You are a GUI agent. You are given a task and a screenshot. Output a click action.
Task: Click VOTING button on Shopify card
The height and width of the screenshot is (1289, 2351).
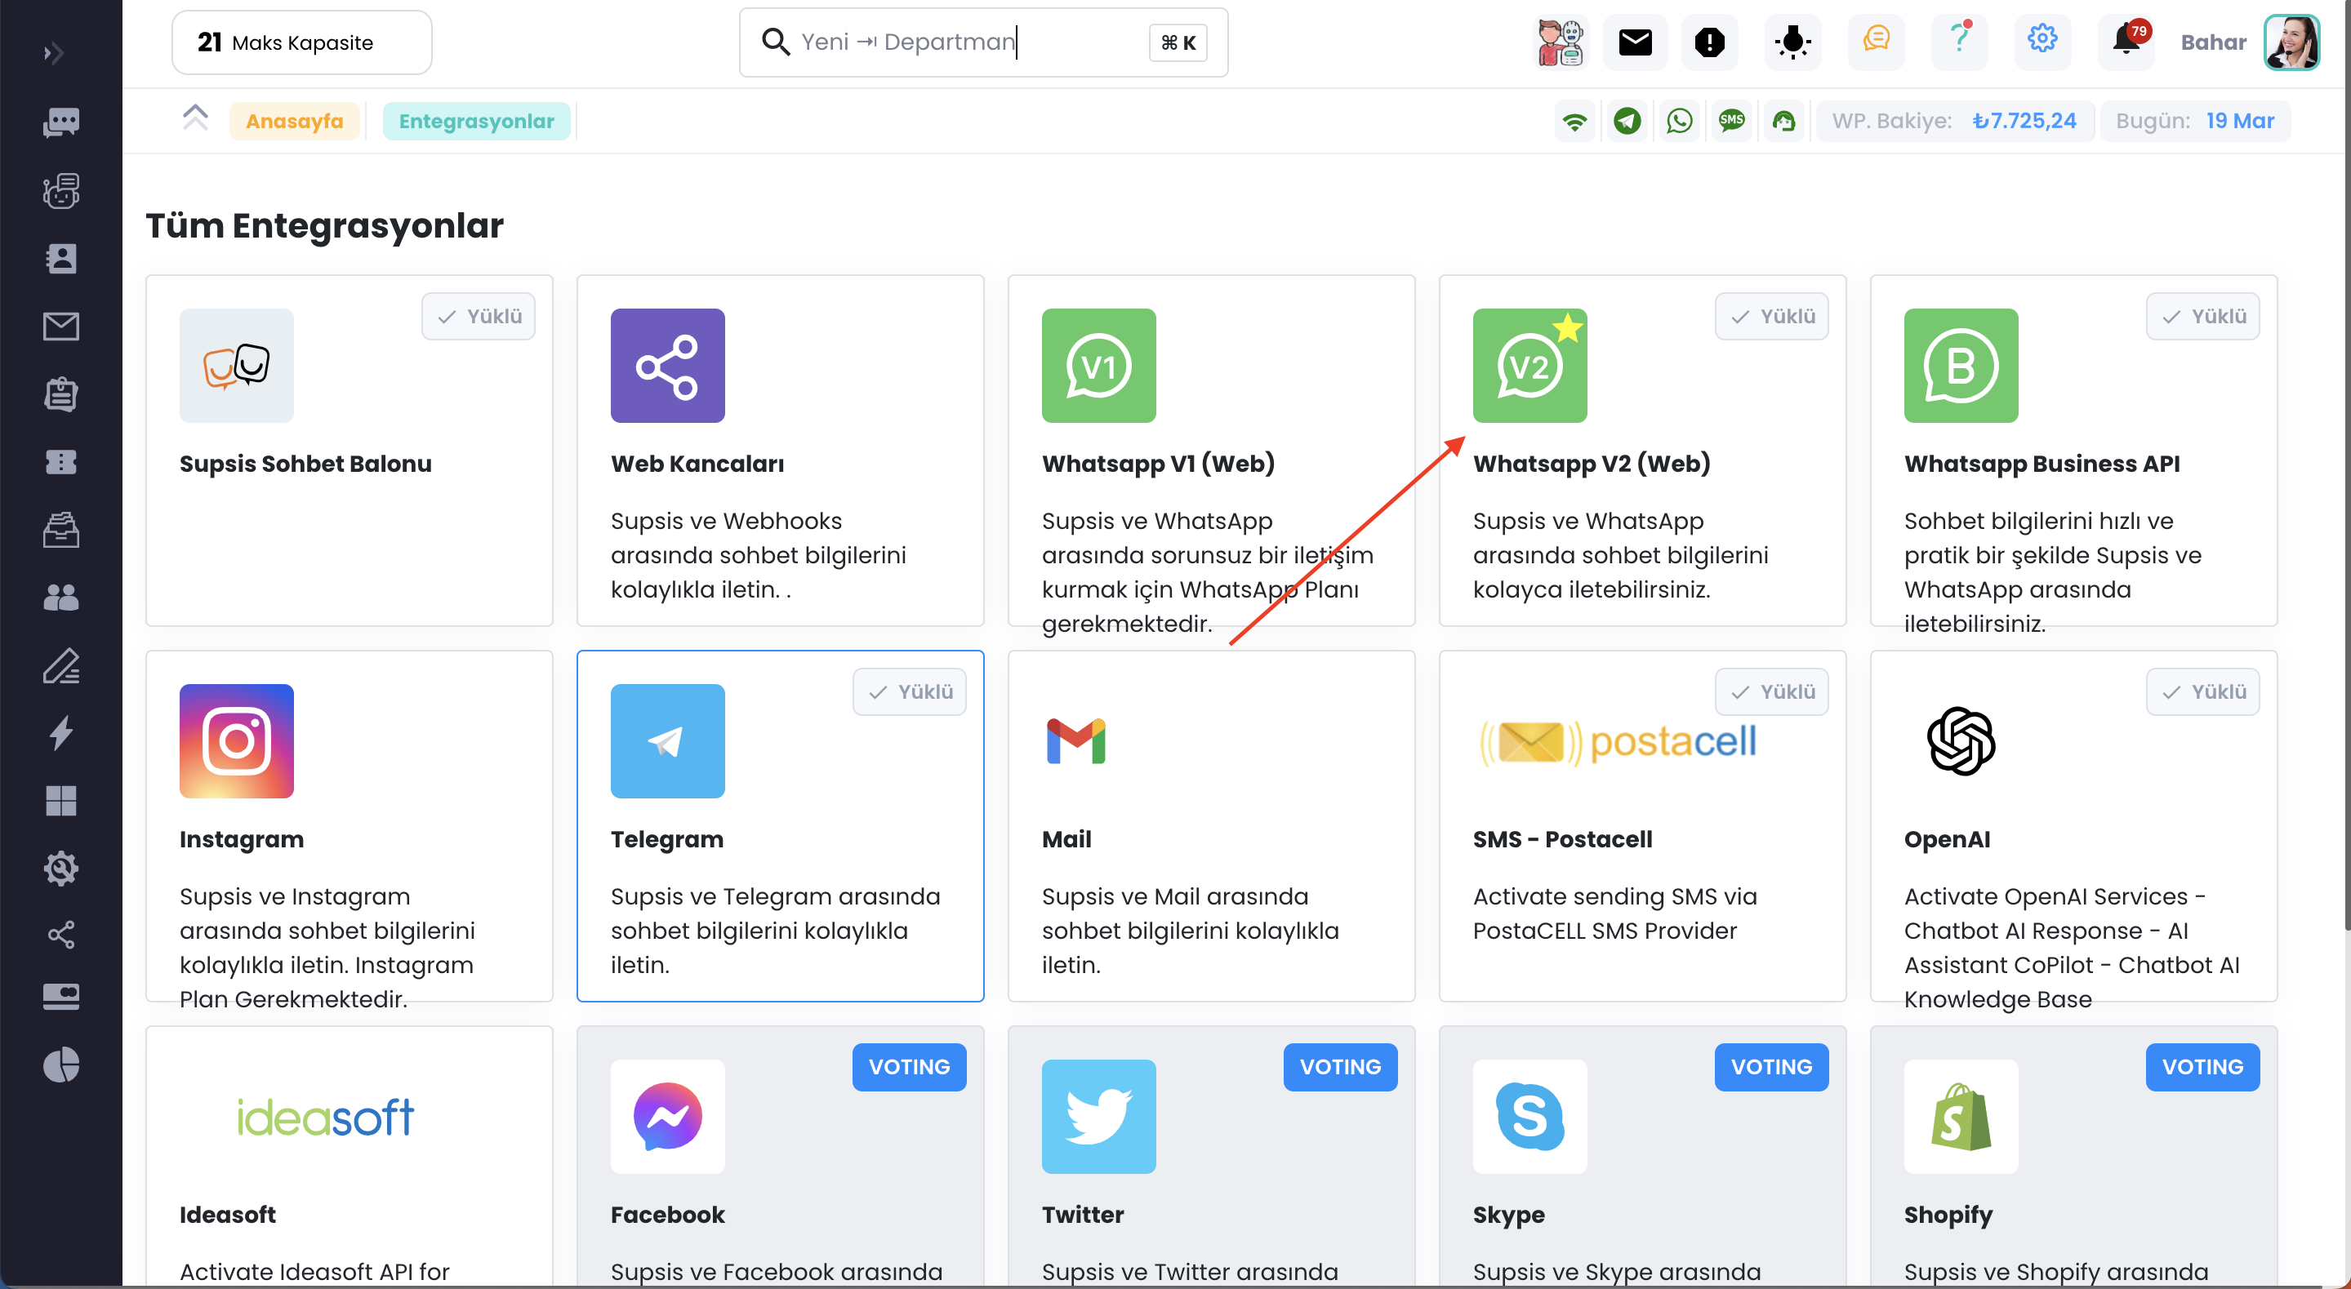point(2202,1067)
